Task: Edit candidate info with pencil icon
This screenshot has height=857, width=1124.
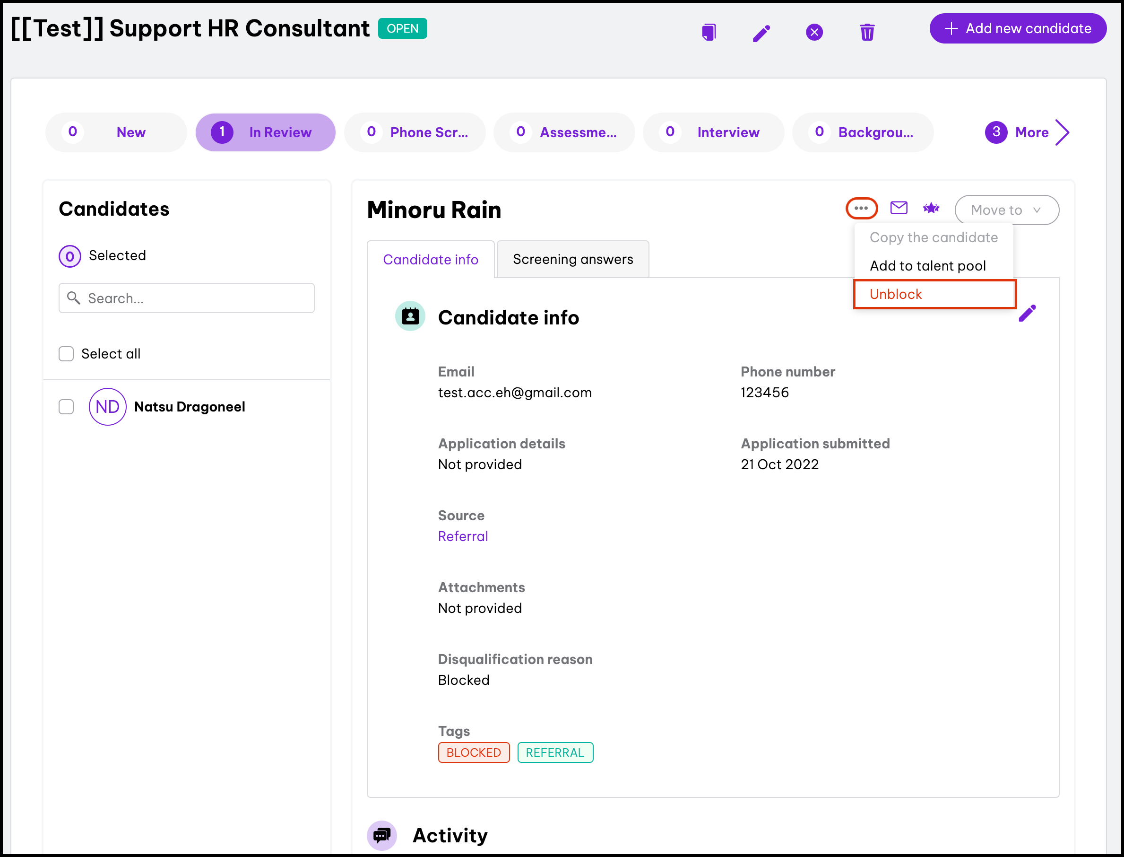Action: pyautogui.click(x=1027, y=313)
